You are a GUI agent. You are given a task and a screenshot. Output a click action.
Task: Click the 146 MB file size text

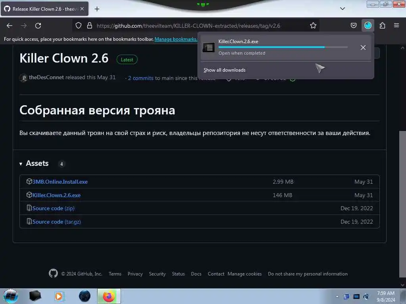(x=282, y=195)
